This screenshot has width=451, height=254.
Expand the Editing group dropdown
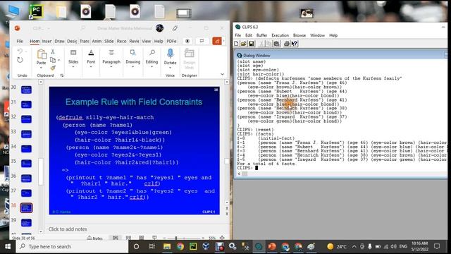(152, 67)
